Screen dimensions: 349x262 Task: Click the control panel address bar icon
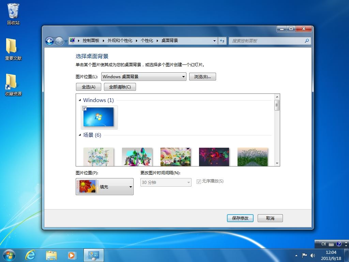click(72, 41)
